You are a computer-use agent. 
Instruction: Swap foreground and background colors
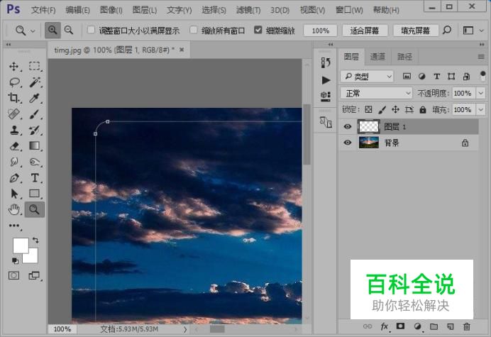point(35,241)
